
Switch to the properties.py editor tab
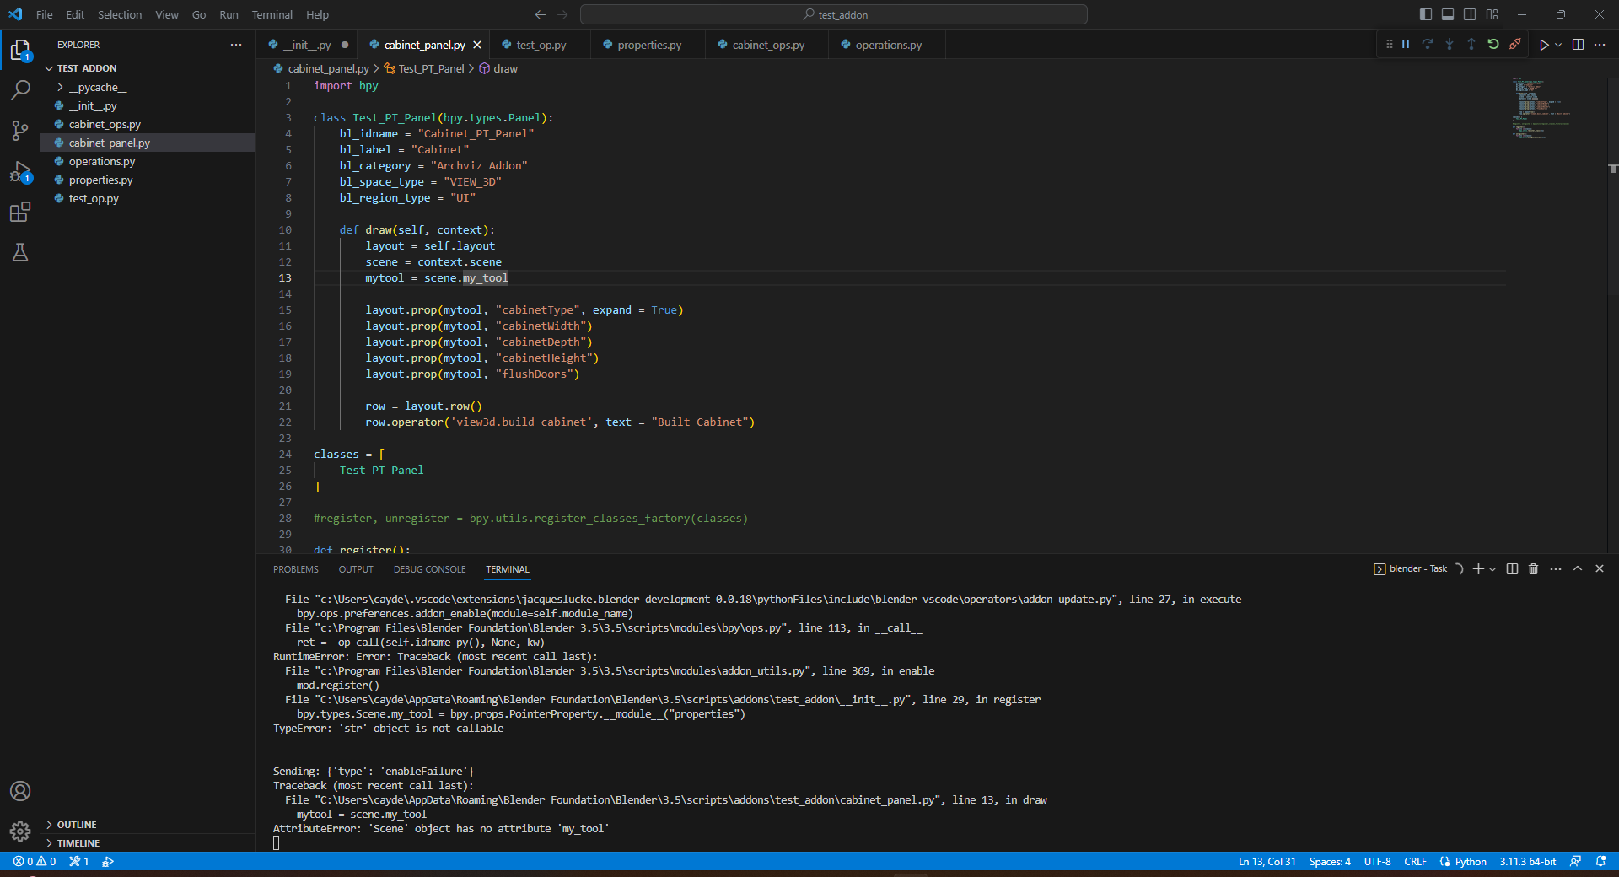point(648,45)
